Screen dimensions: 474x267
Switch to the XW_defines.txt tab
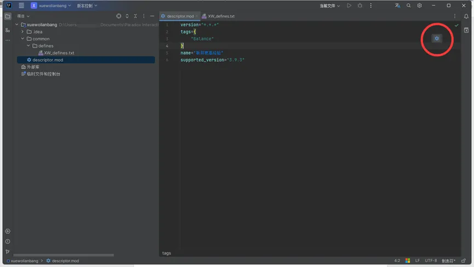click(220, 16)
